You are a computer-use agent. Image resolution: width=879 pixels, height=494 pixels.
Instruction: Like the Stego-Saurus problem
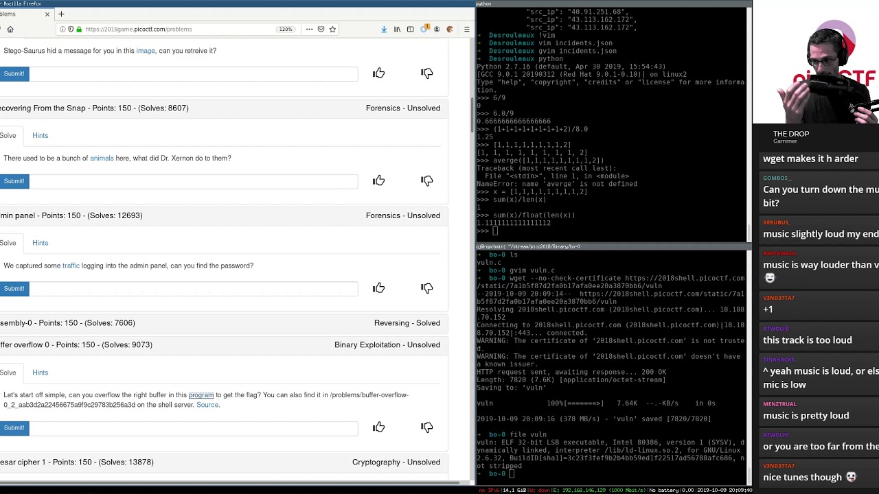(379, 73)
